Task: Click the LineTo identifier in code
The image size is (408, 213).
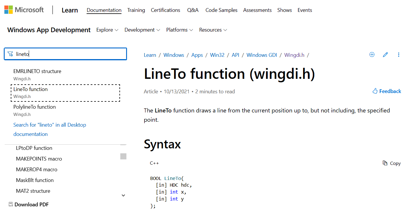Action: tap(173, 179)
